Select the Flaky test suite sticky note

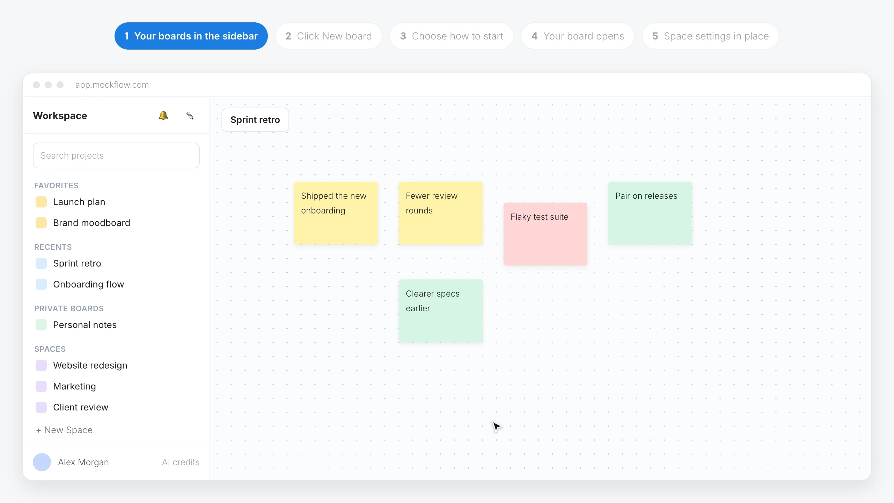point(545,234)
